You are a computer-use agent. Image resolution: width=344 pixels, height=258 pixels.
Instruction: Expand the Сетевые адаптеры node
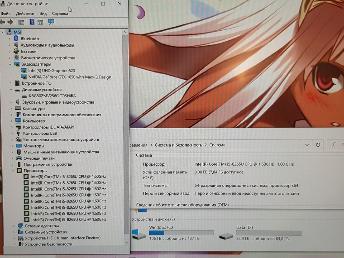13,226
